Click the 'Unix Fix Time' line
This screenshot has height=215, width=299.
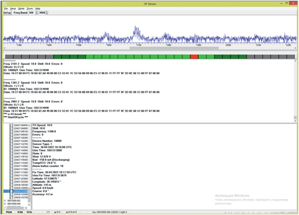tap(50, 175)
